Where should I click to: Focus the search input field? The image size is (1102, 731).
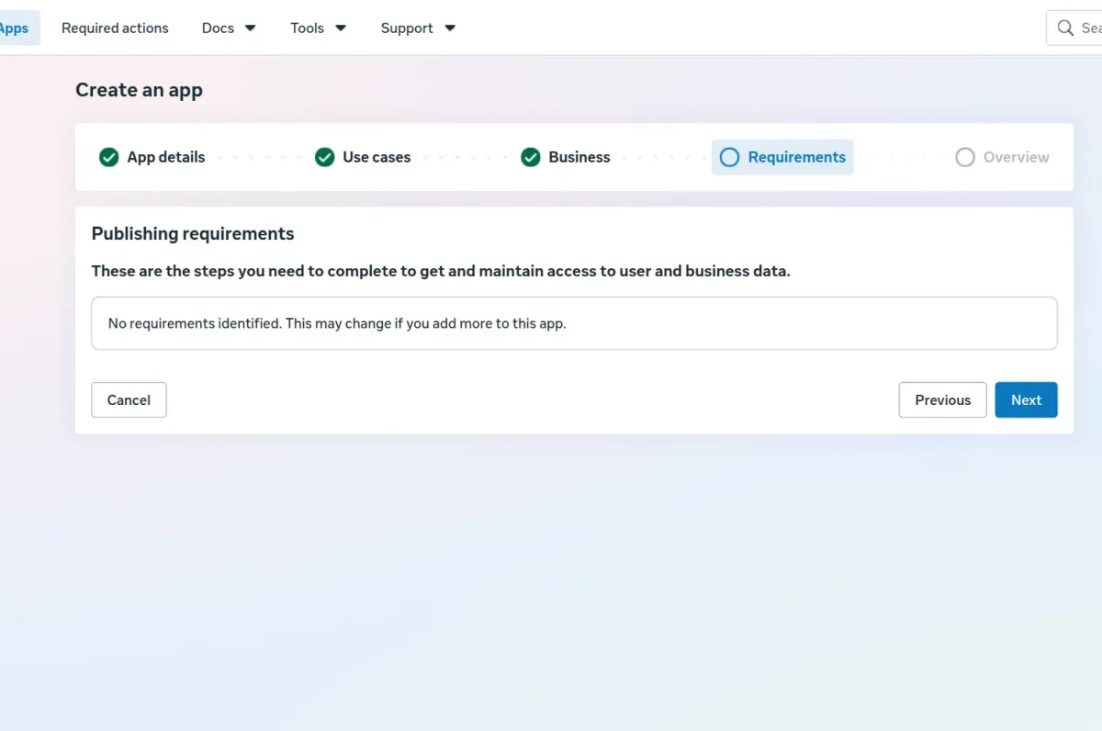1074,28
